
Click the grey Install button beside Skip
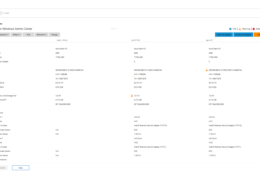tap(3, 168)
